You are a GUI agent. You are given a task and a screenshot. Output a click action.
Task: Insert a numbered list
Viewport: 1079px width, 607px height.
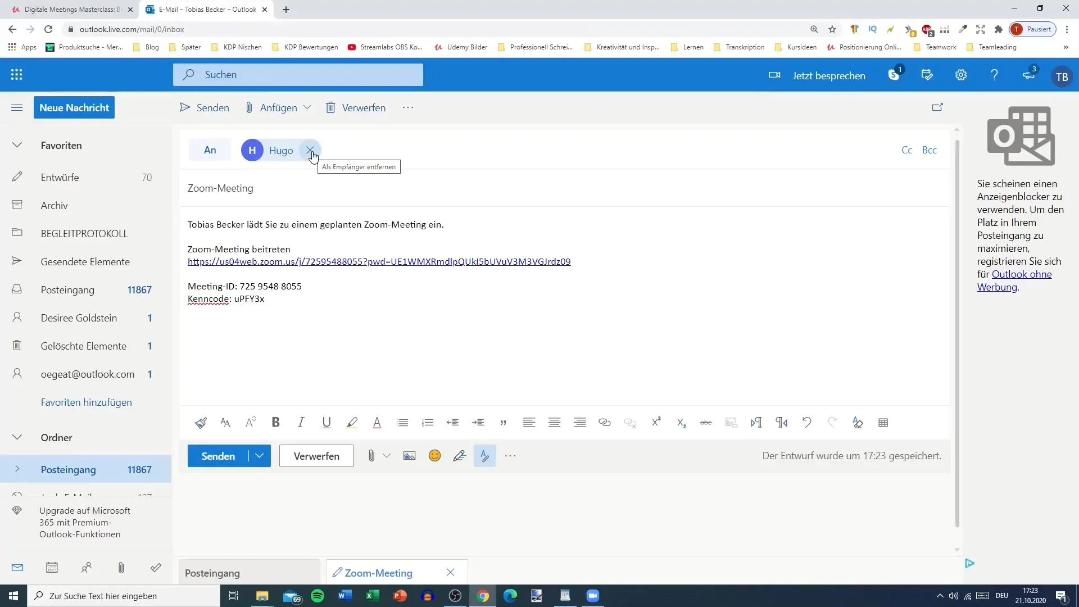pyautogui.click(x=428, y=423)
